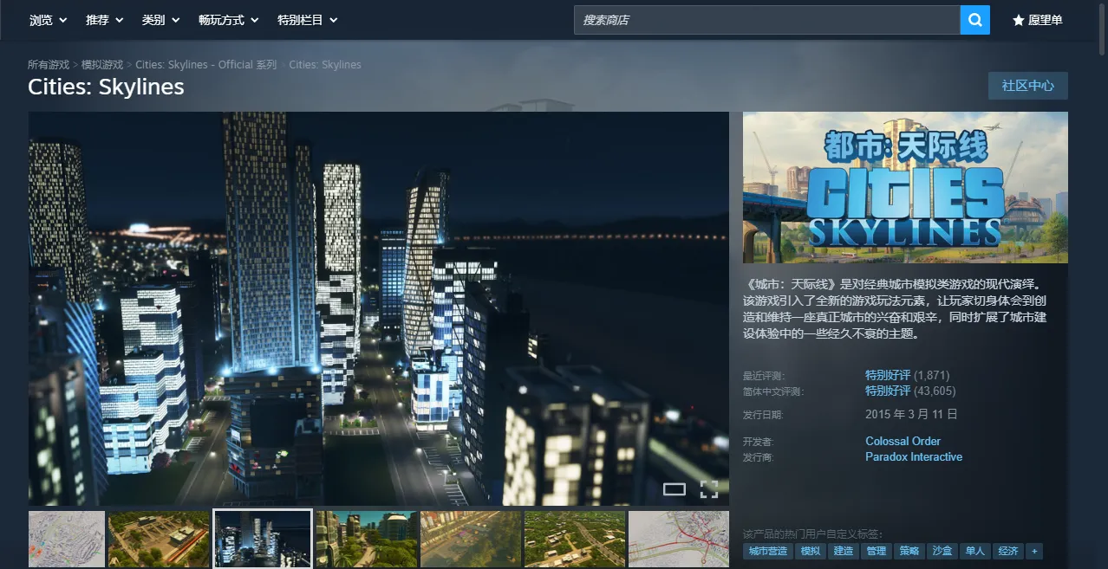Click the plus icon to add tag
The width and height of the screenshot is (1108, 569).
[1033, 551]
